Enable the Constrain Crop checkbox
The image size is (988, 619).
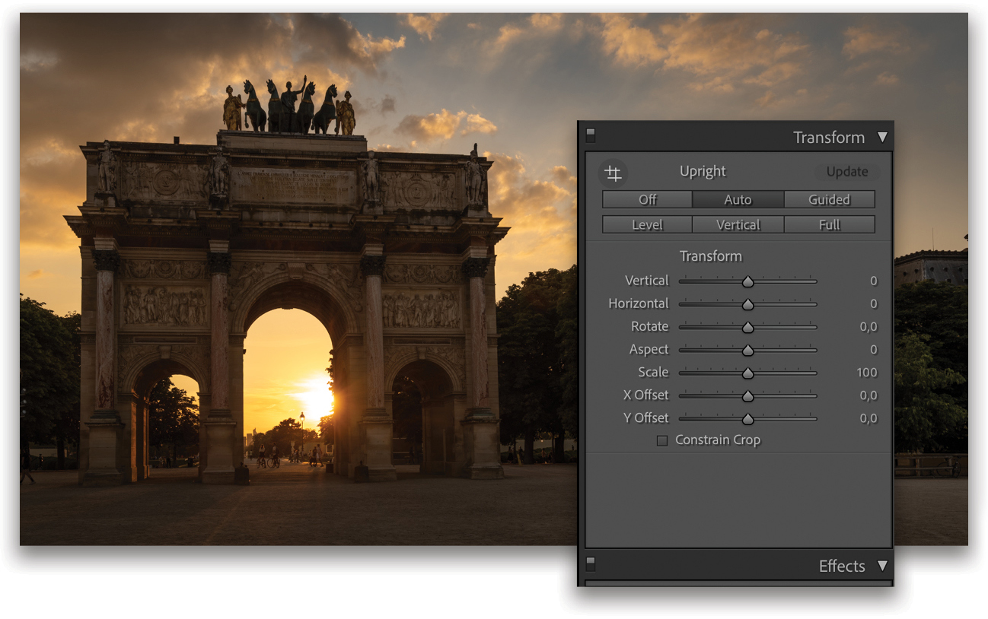tap(661, 440)
